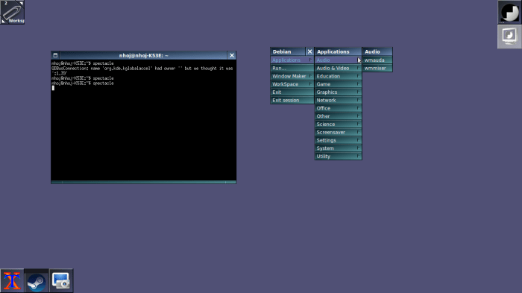Open the Science submenu

coord(339,124)
